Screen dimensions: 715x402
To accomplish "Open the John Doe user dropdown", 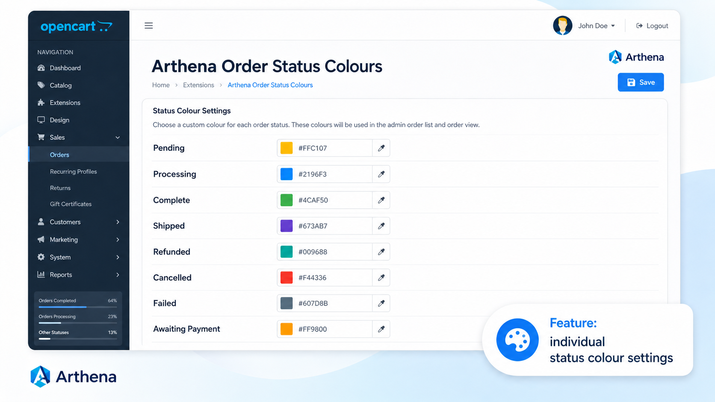I will [x=597, y=26].
